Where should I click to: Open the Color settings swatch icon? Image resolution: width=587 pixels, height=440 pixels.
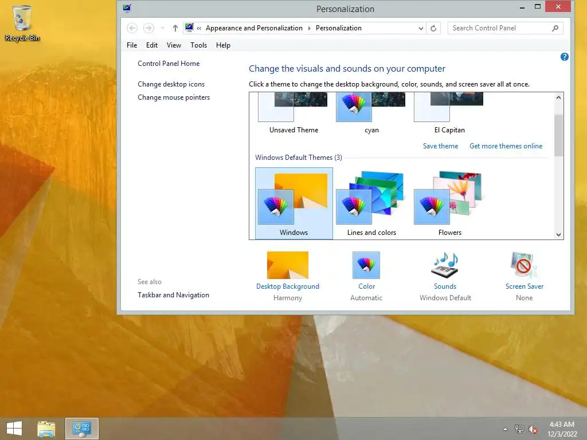[x=366, y=265]
